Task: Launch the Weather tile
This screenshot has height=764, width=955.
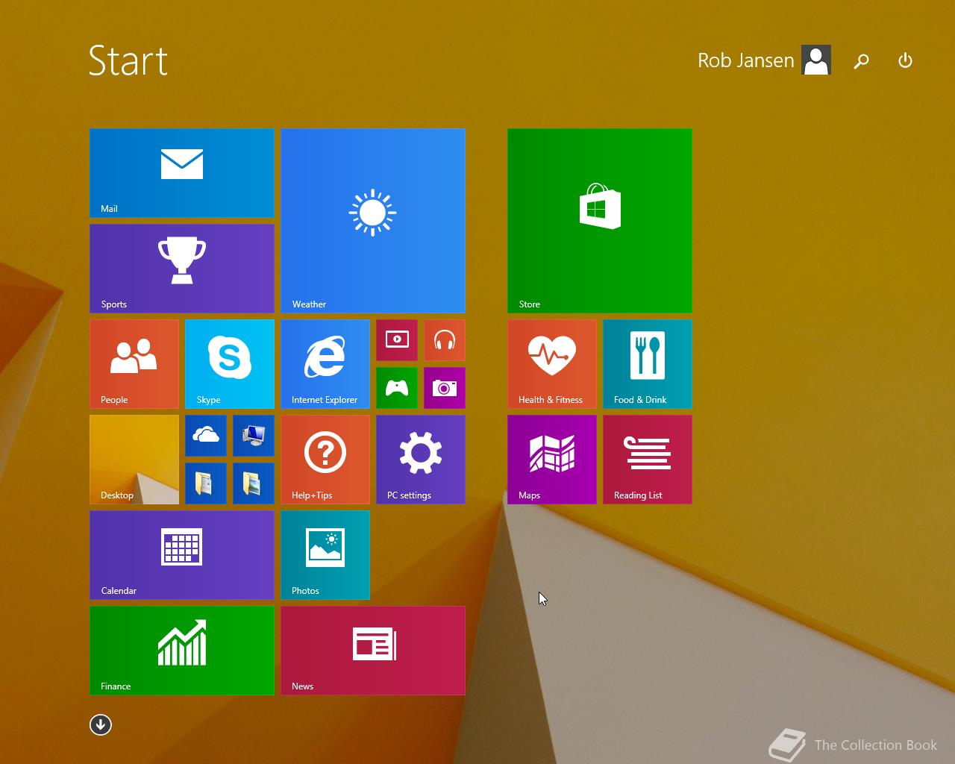Action: pos(373,221)
